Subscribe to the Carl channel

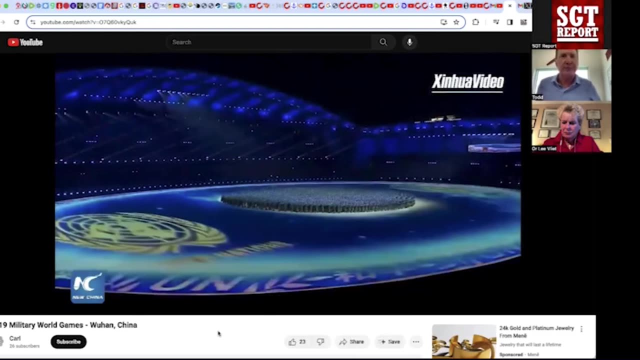click(68, 342)
